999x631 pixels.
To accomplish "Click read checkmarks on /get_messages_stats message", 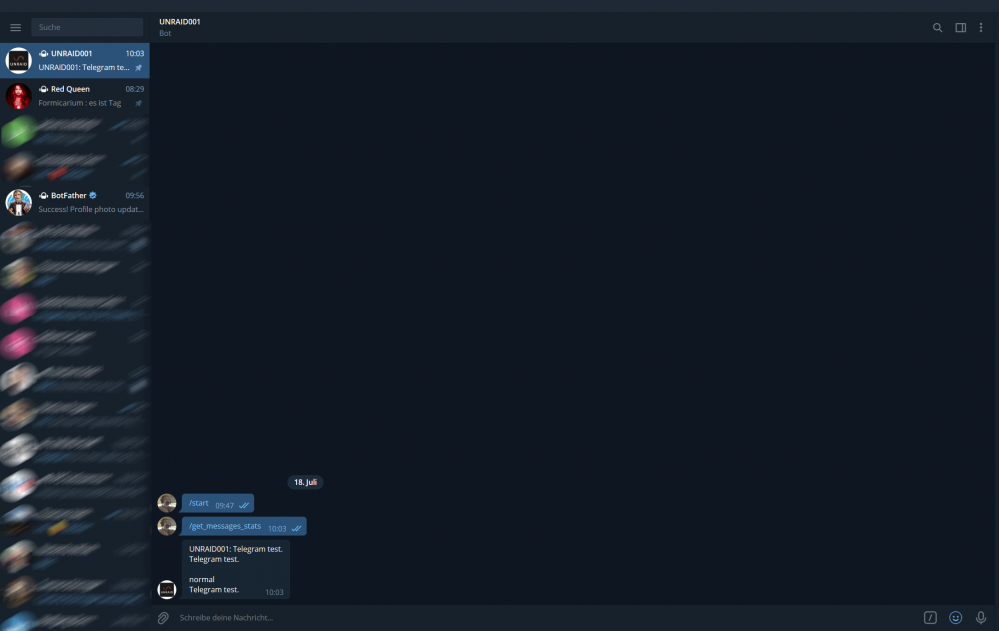I will [x=296, y=528].
